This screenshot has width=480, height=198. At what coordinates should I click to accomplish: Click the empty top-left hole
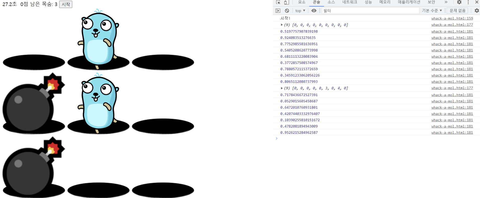(x=34, y=62)
